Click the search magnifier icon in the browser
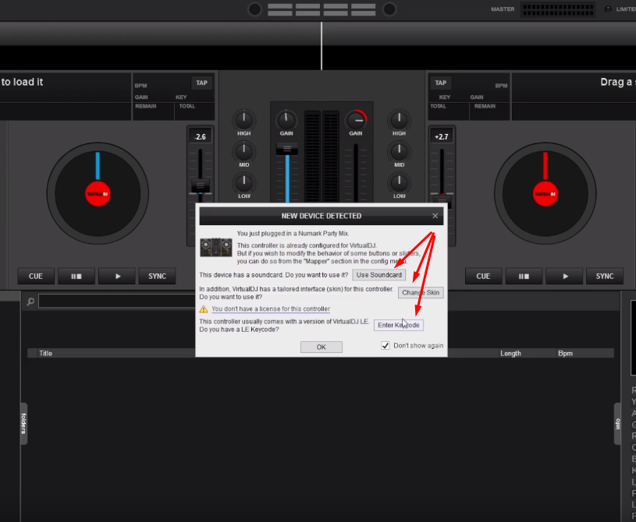The image size is (636, 522). [x=30, y=302]
